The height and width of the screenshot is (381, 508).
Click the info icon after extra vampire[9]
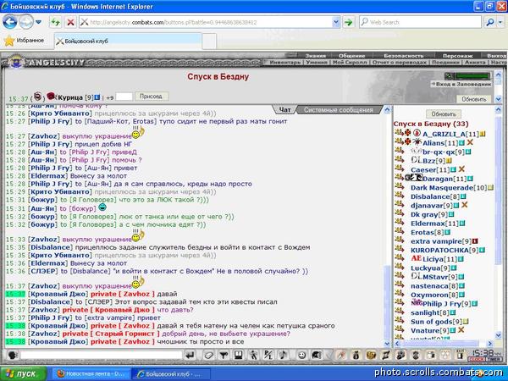tap(475, 241)
